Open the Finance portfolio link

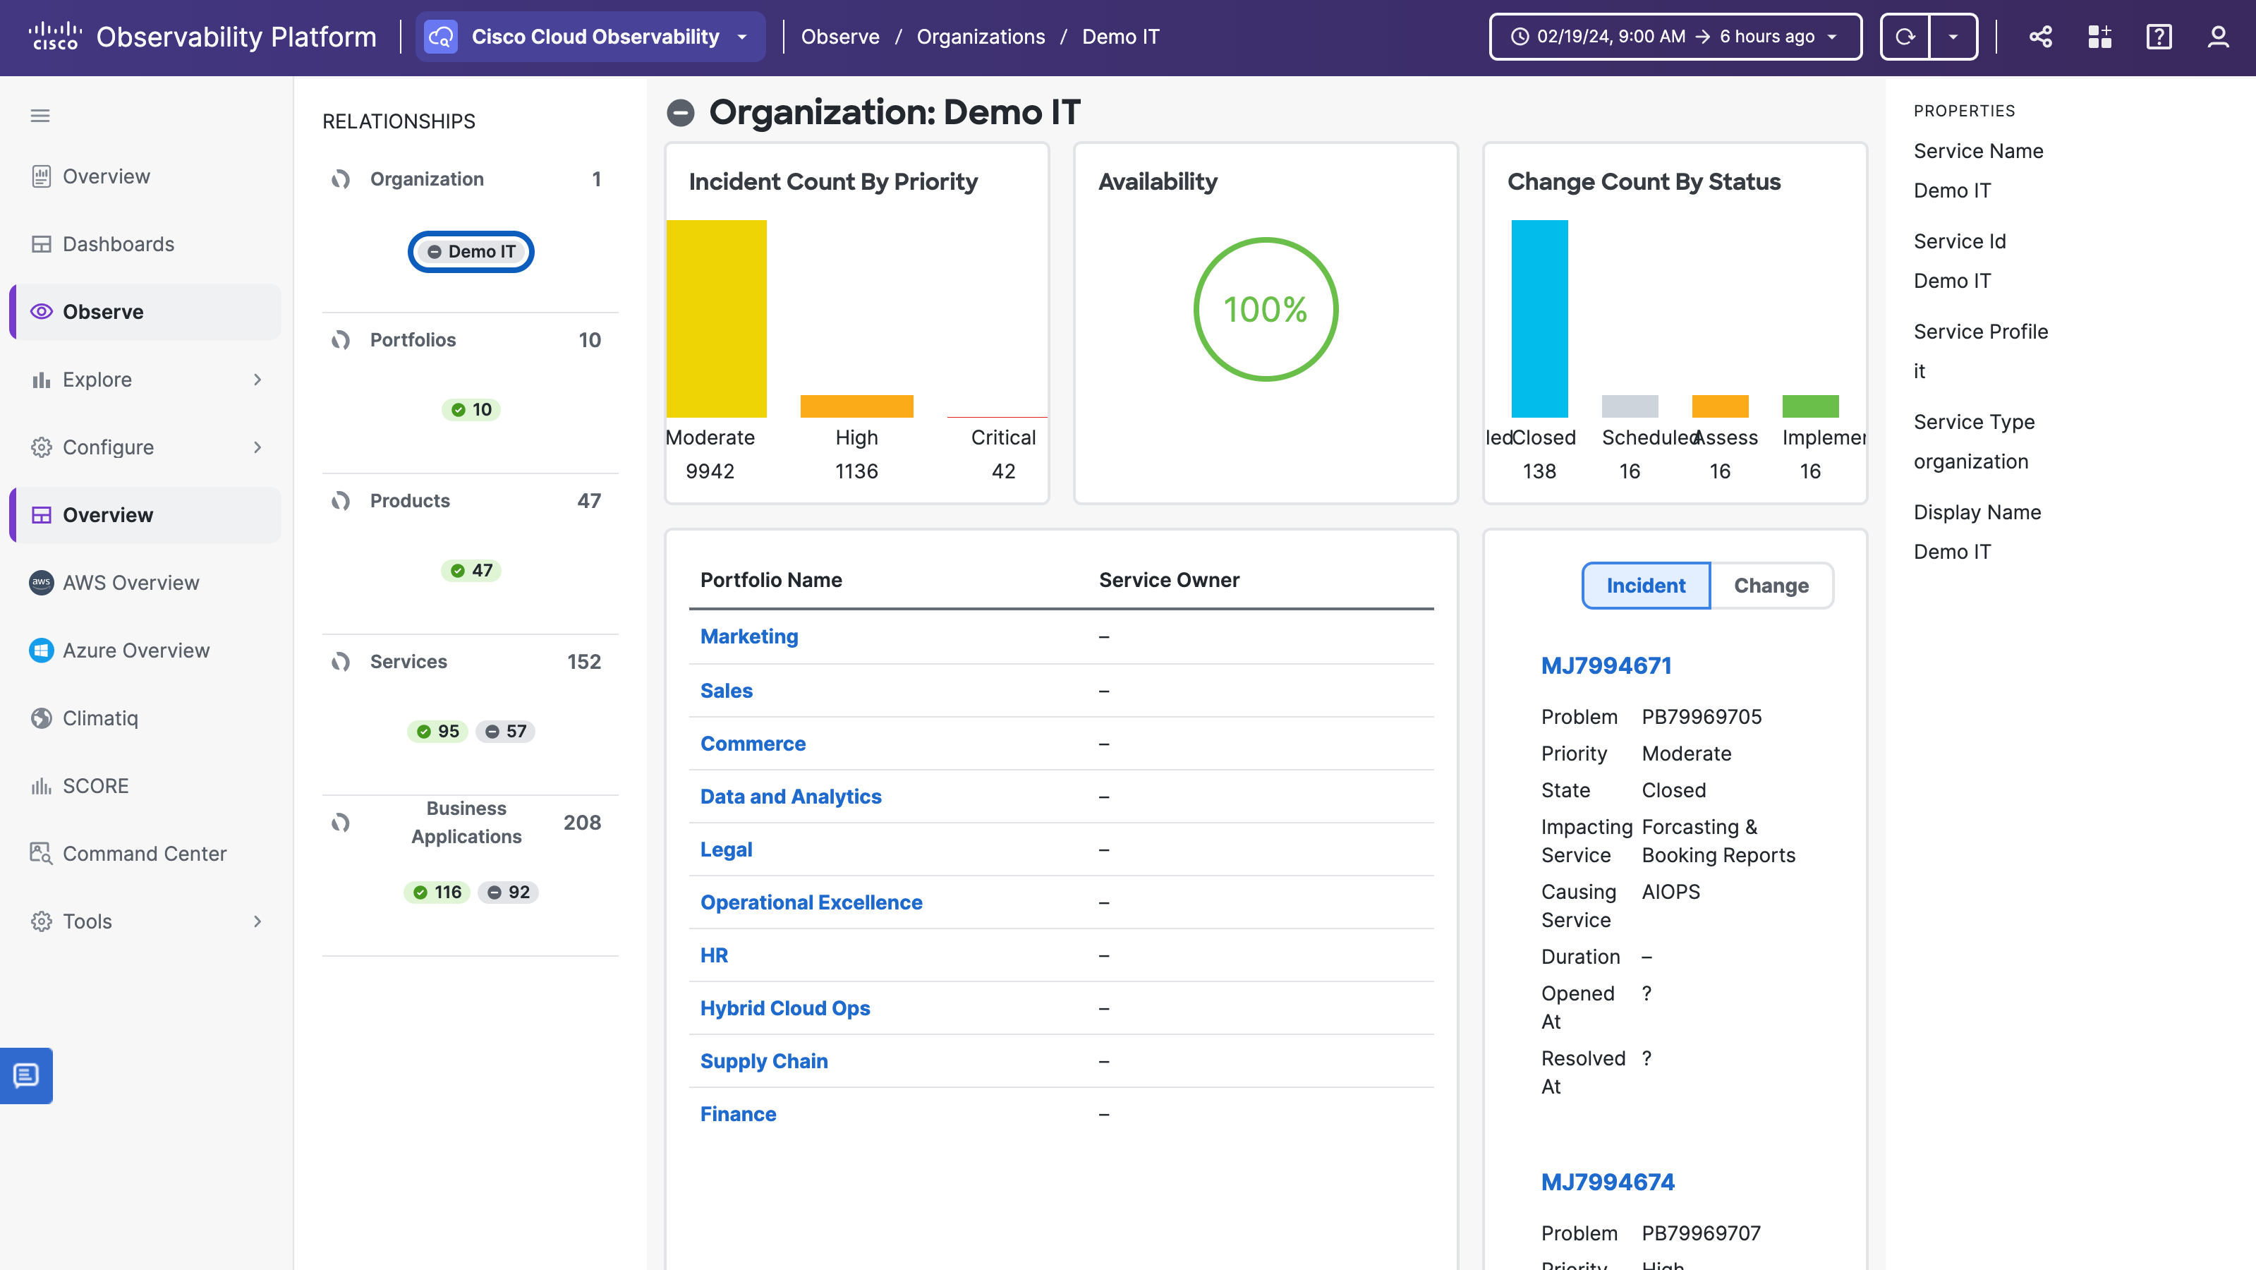pos(739,1115)
